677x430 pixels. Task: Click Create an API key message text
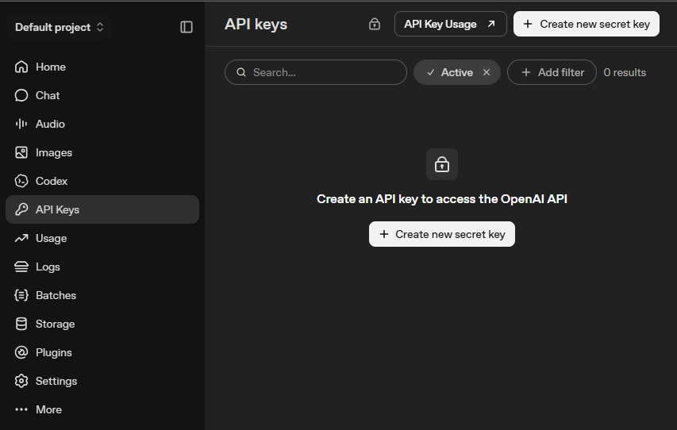(442, 199)
